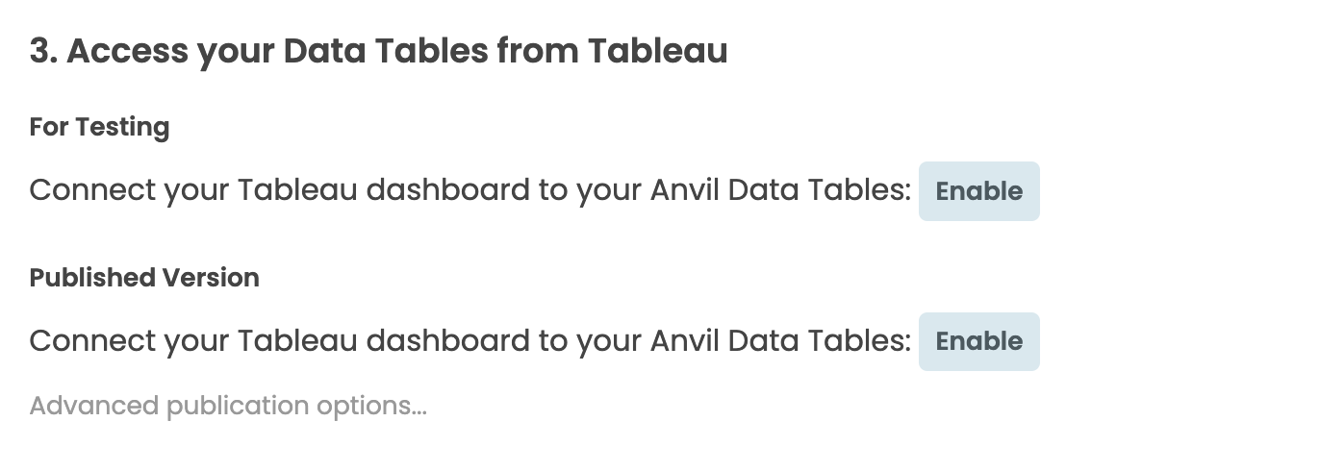Enable Tableau connection for testing
1320x471 pixels.
pyautogui.click(x=978, y=191)
